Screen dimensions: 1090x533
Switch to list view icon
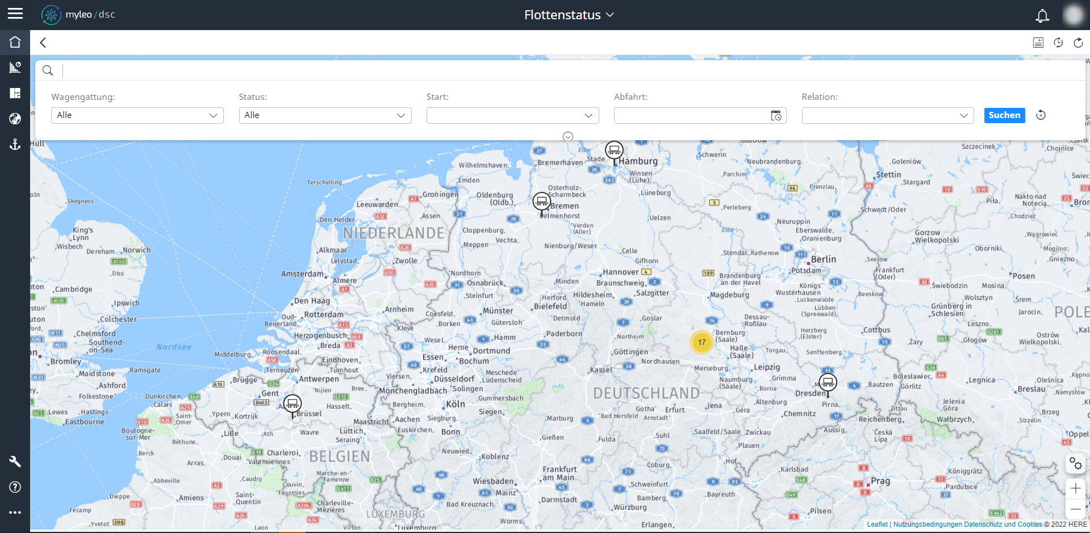pos(1038,43)
